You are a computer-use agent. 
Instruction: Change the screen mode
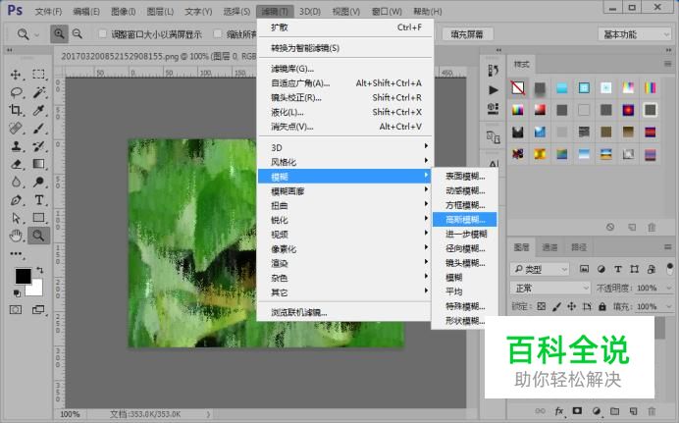38,309
